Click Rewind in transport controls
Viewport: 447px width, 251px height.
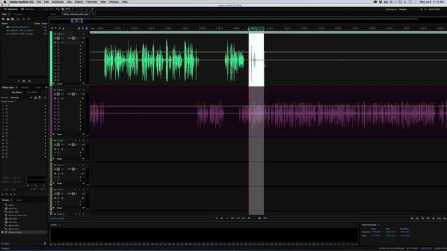tap(238, 218)
